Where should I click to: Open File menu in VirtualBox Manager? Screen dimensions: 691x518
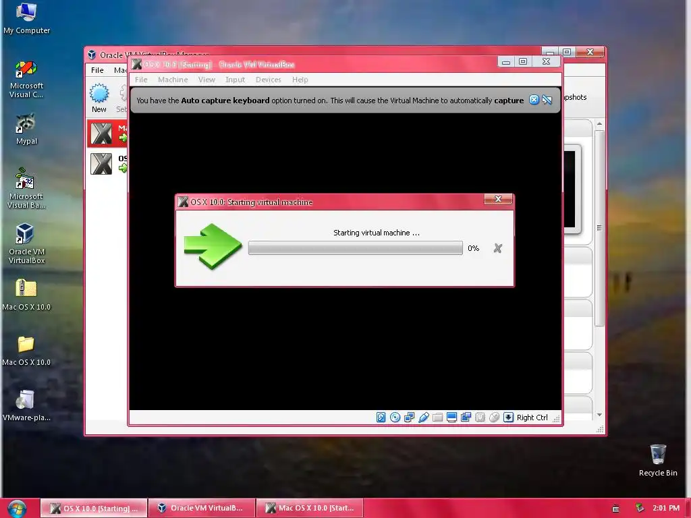pyautogui.click(x=97, y=70)
